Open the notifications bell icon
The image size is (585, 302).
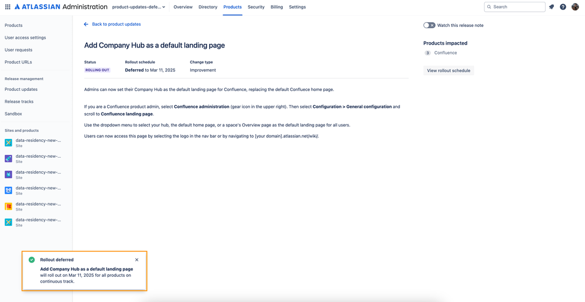(552, 6)
